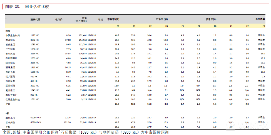
Task: Select the 东阳光药 row label
Action: (10, 72)
